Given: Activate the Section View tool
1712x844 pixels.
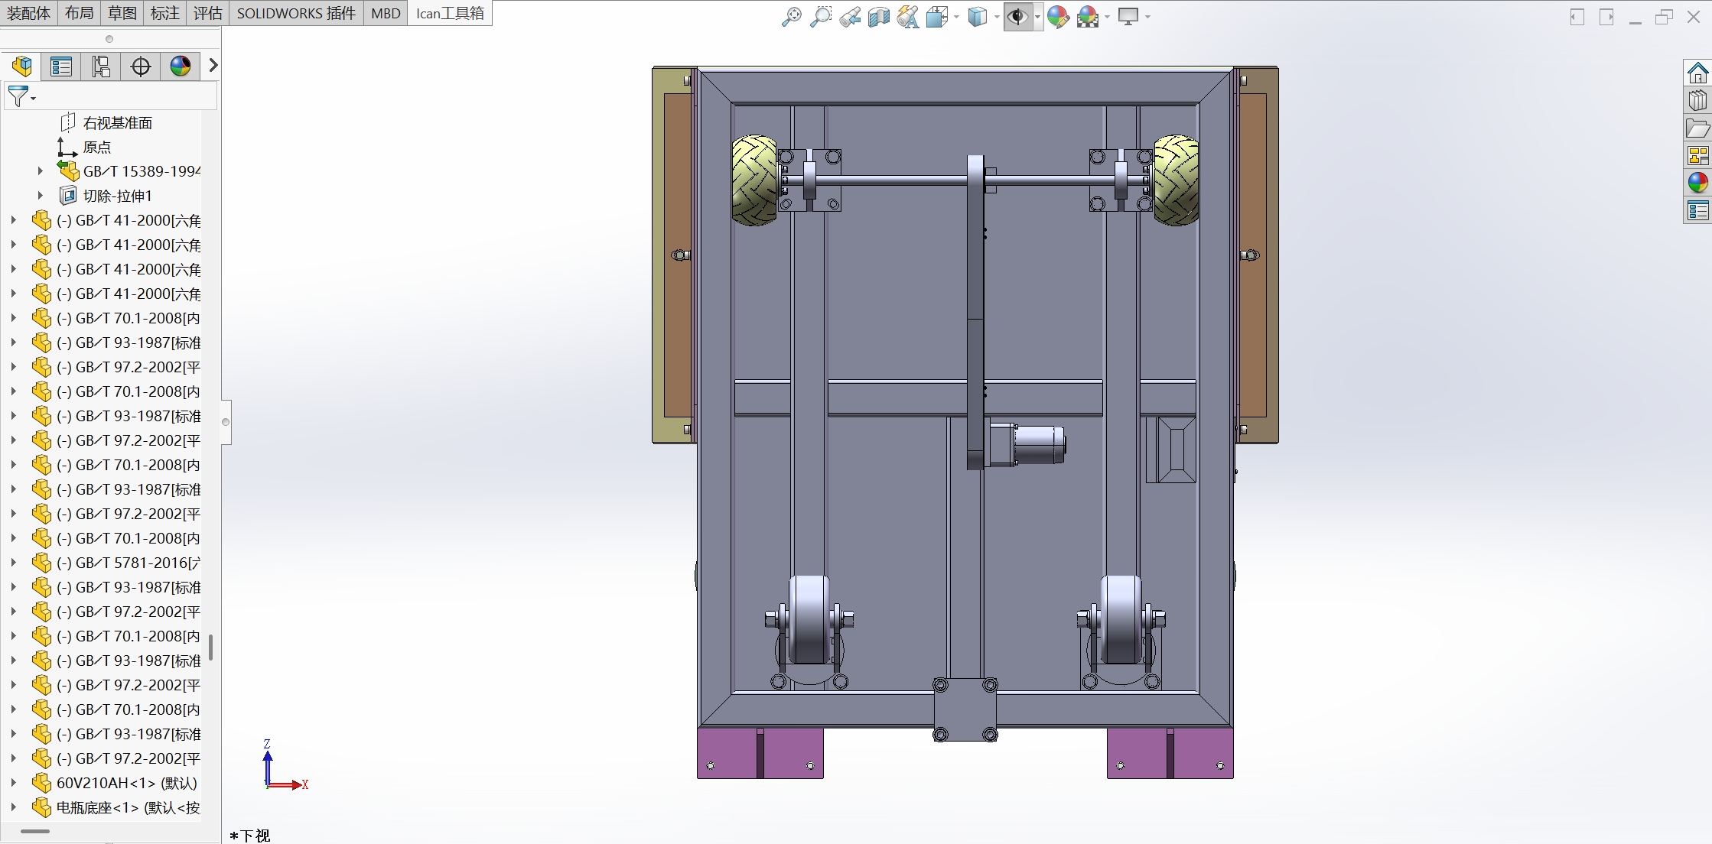Looking at the screenshot, I should 878,17.
